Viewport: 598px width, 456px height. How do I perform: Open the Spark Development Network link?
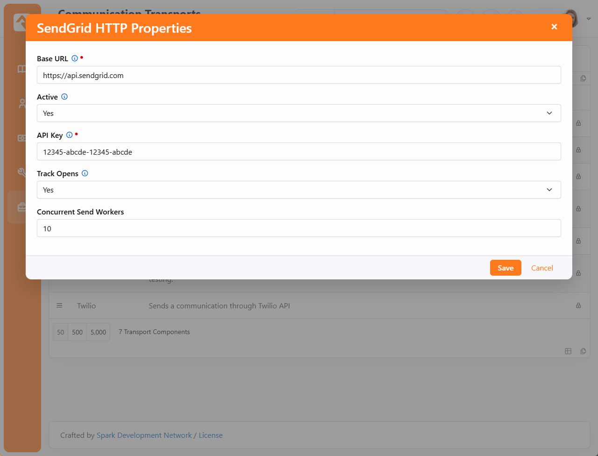coord(144,435)
